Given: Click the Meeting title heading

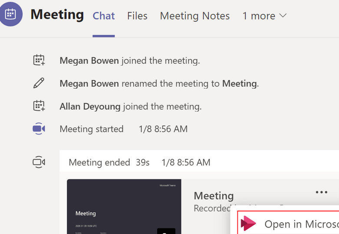Looking at the screenshot, I should click(57, 14).
